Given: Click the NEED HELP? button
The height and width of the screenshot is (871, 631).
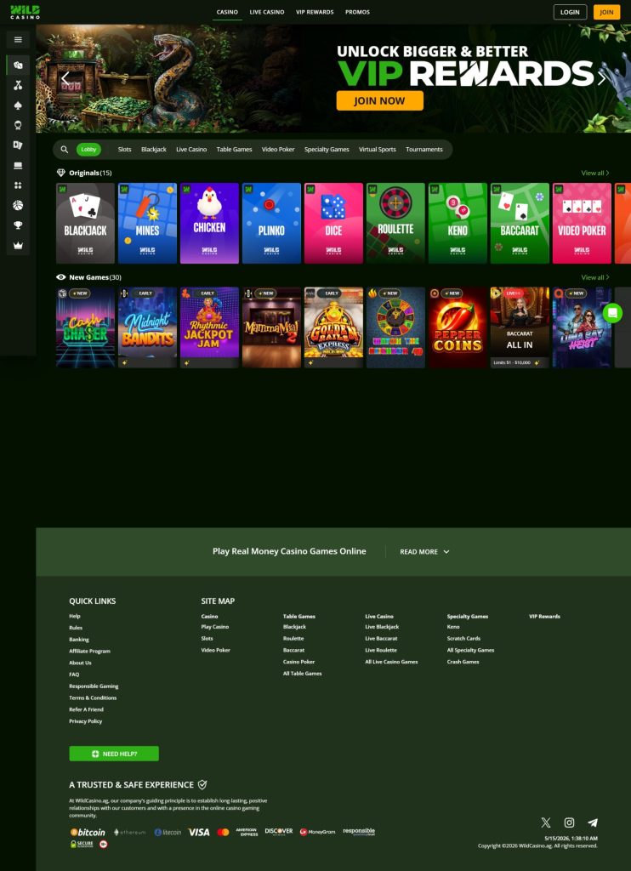Looking at the screenshot, I should coord(114,754).
